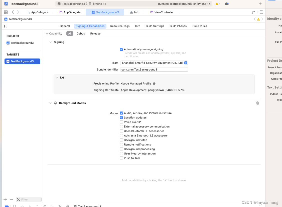Click the swap editor options arrows icon
The height and width of the screenshot is (207, 282).
pyautogui.click(x=253, y=12)
